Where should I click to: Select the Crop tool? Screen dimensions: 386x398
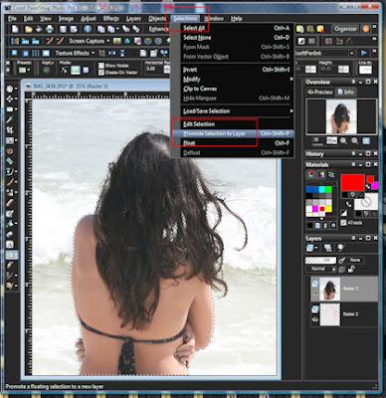click(x=10, y=130)
